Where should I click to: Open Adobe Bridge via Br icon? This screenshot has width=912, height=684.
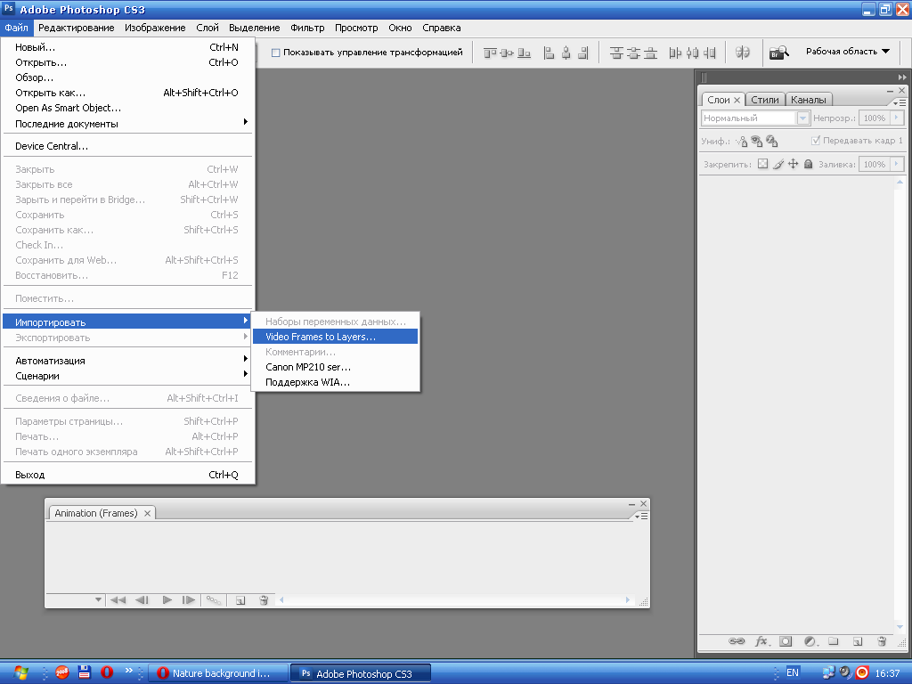778,53
